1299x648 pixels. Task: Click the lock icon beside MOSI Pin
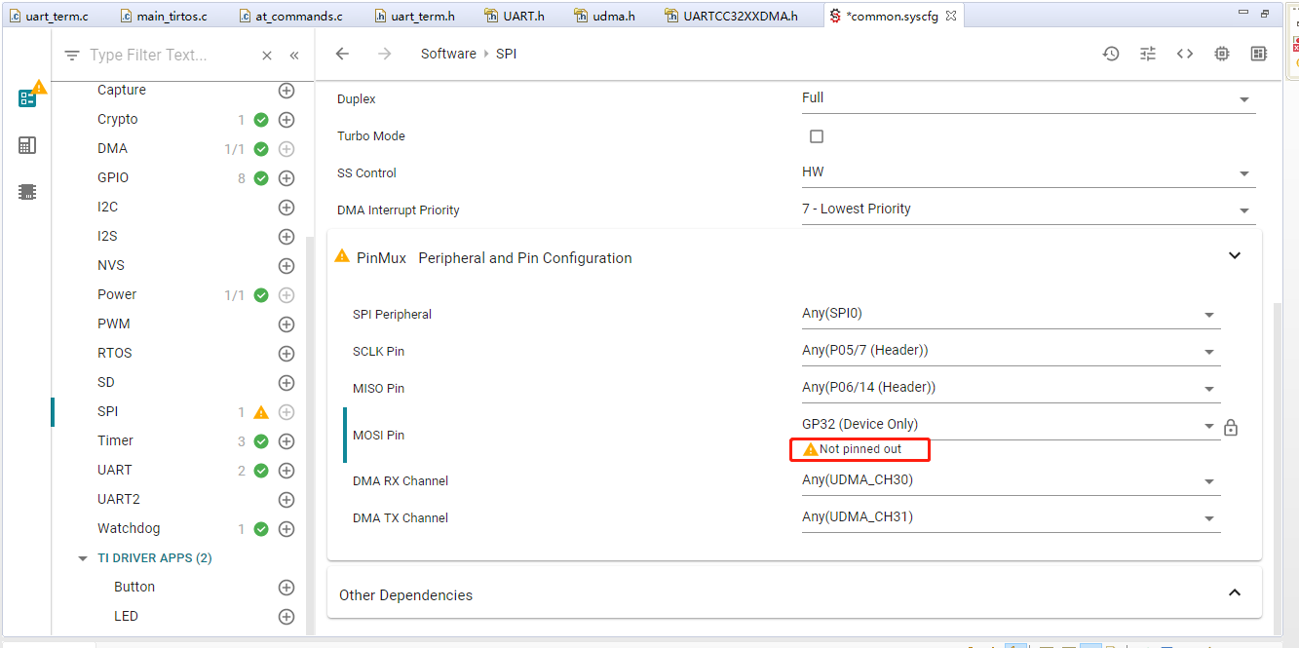(1231, 428)
